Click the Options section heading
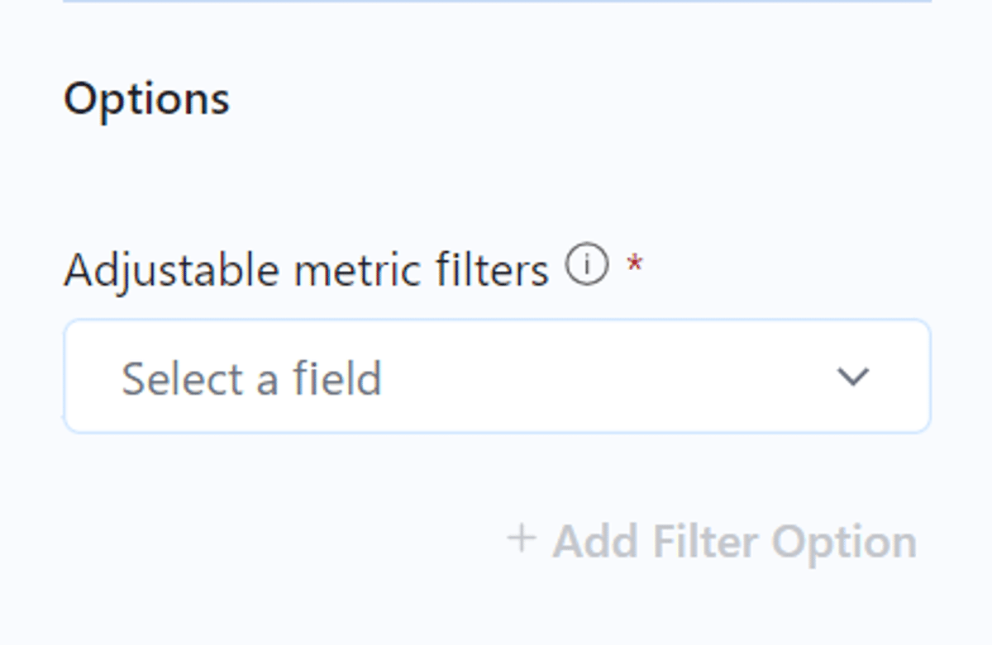 click(147, 99)
